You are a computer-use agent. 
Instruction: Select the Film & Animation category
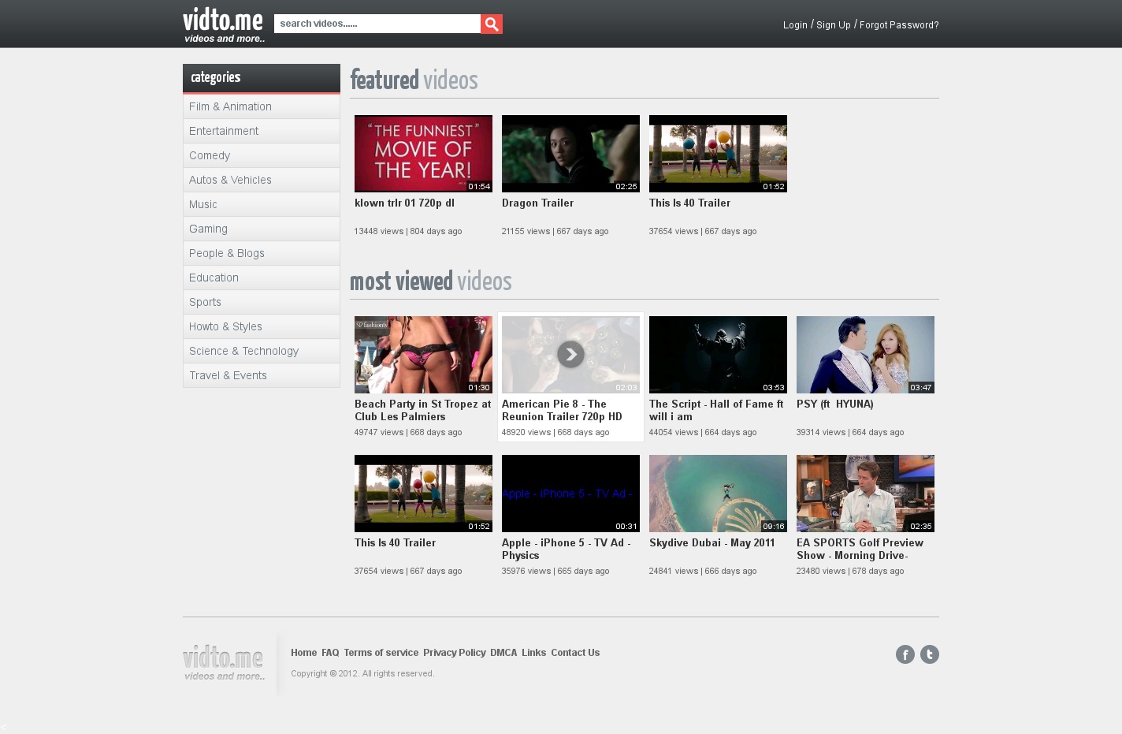230,106
